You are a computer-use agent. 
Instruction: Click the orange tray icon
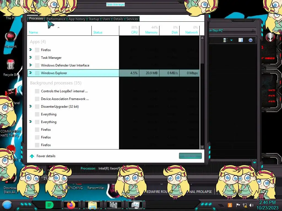(x=230, y=205)
